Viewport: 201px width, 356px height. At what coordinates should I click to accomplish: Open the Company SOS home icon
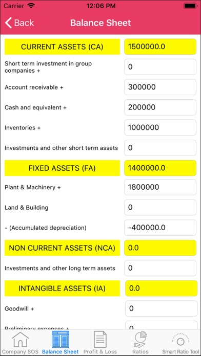(x=21, y=340)
